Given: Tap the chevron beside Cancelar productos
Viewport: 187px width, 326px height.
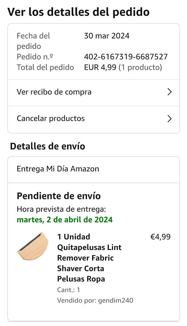Looking at the screenshot, I should pos(169,119).
